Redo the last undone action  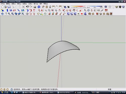pos(31,7)
